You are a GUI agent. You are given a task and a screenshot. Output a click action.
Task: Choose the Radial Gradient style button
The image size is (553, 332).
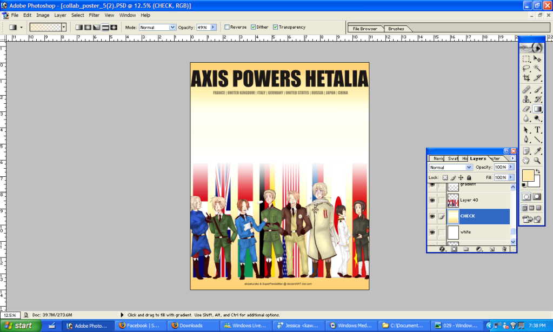click(x=88, y=27)
